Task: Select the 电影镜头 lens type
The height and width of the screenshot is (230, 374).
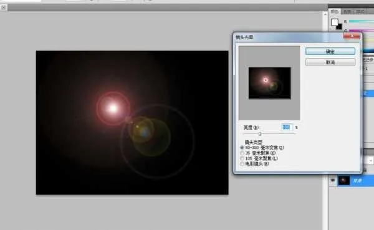Action: point(242,164)
